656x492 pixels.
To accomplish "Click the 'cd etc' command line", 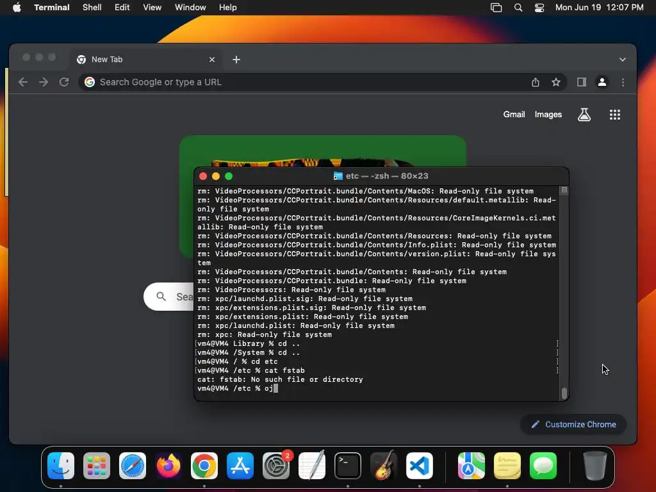I will click(237, 361).
